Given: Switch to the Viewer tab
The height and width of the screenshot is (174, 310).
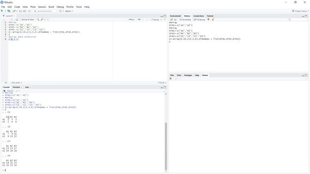Looking at the screenshot, I should click(x=205, y=75).
